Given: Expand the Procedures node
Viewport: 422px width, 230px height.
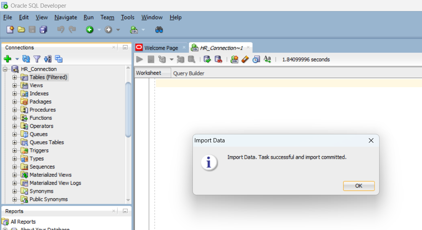Looking at the screenshot, I should click(x=15, y=110).
